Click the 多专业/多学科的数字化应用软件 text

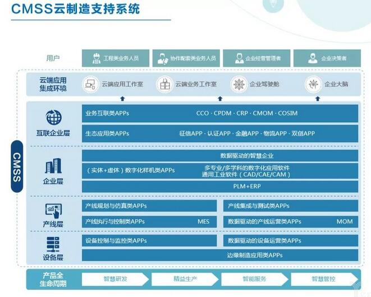(247, 168)
